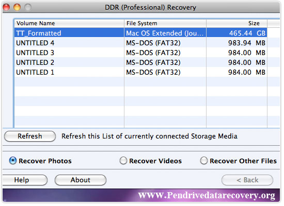The image size is (284, 206).
Task: Pick the UNTITLED 3 volume row
Action: (x=141, y=53)
